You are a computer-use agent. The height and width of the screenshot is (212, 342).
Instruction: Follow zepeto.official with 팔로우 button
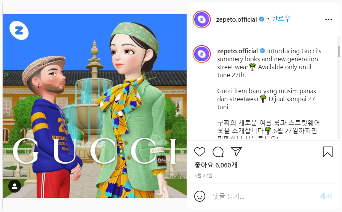coord(281,19)
